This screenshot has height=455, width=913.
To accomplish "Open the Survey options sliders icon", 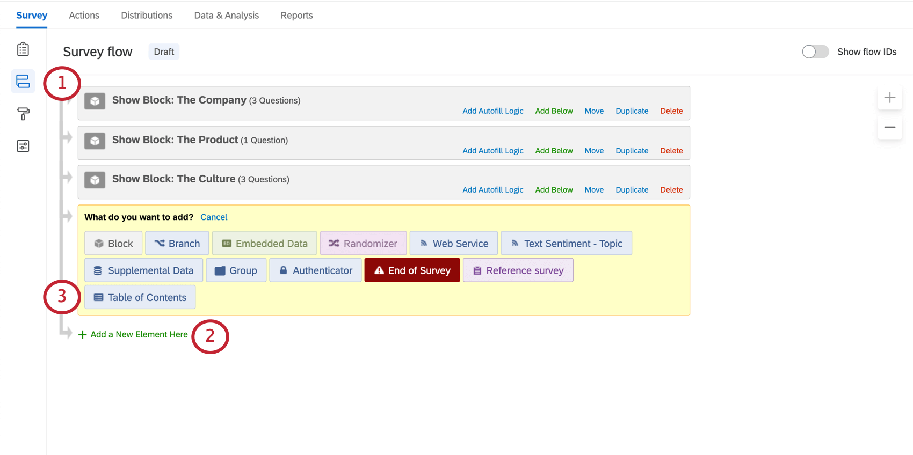I will point(23,146).
